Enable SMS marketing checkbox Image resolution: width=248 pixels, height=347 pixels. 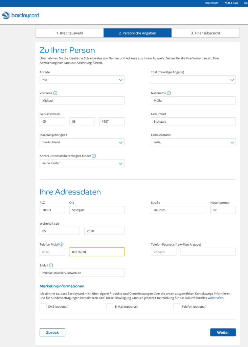coord(43,307)
